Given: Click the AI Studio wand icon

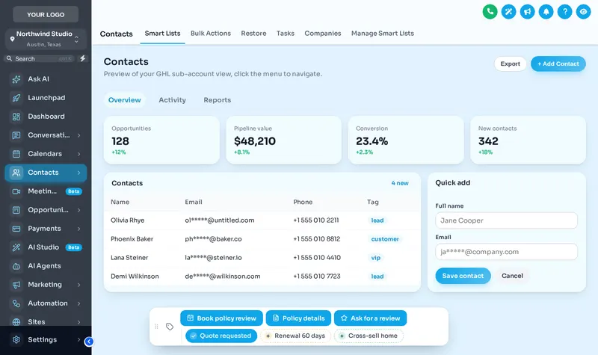Looking at the screenshot, I should point(16,247).
